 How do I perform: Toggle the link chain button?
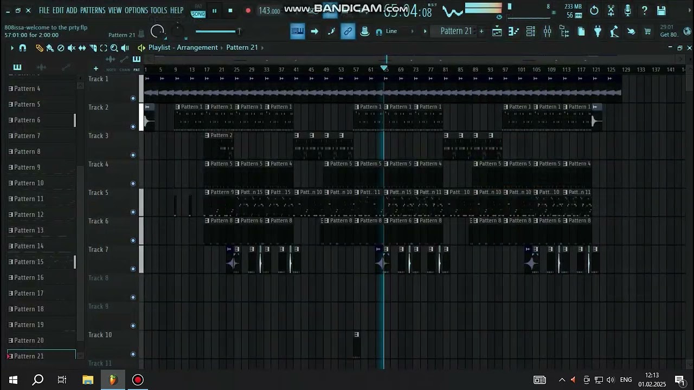coord(348,31)
